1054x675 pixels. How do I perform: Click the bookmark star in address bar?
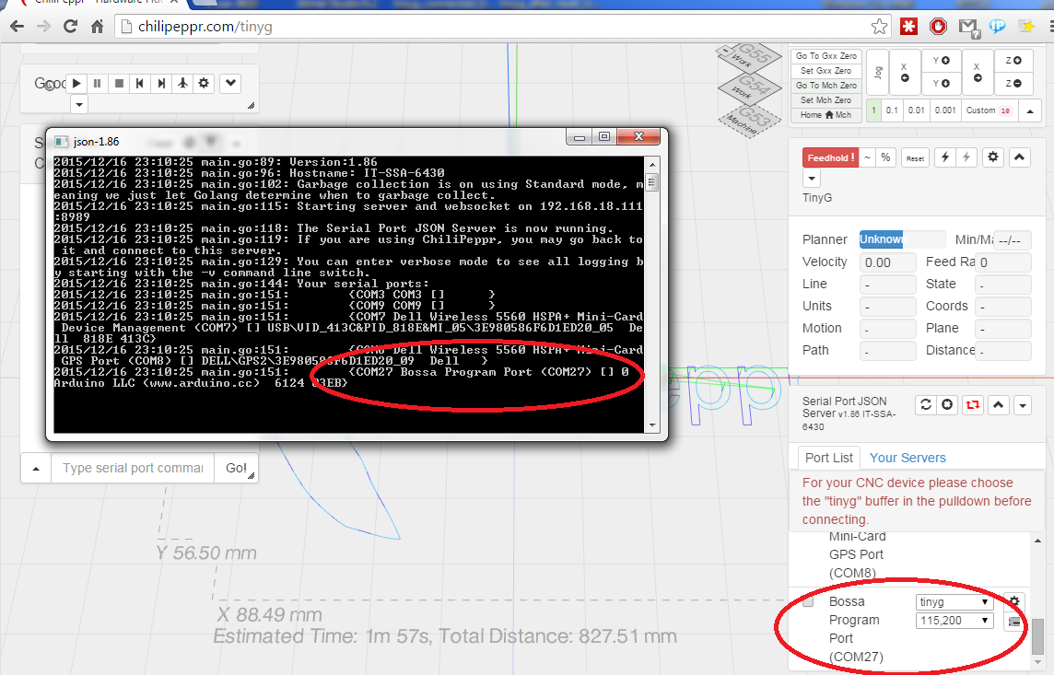879,26
